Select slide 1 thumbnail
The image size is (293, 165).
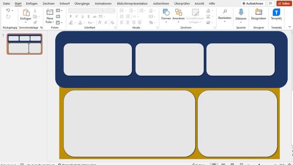click(24, 44)
